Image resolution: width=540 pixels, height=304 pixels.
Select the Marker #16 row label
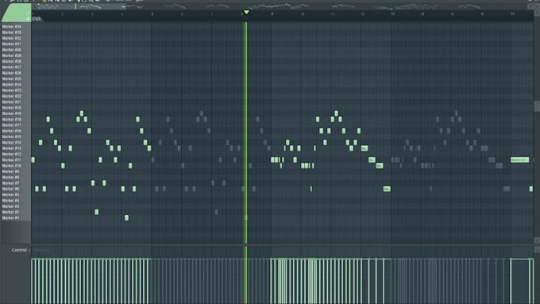coord(12,131)
